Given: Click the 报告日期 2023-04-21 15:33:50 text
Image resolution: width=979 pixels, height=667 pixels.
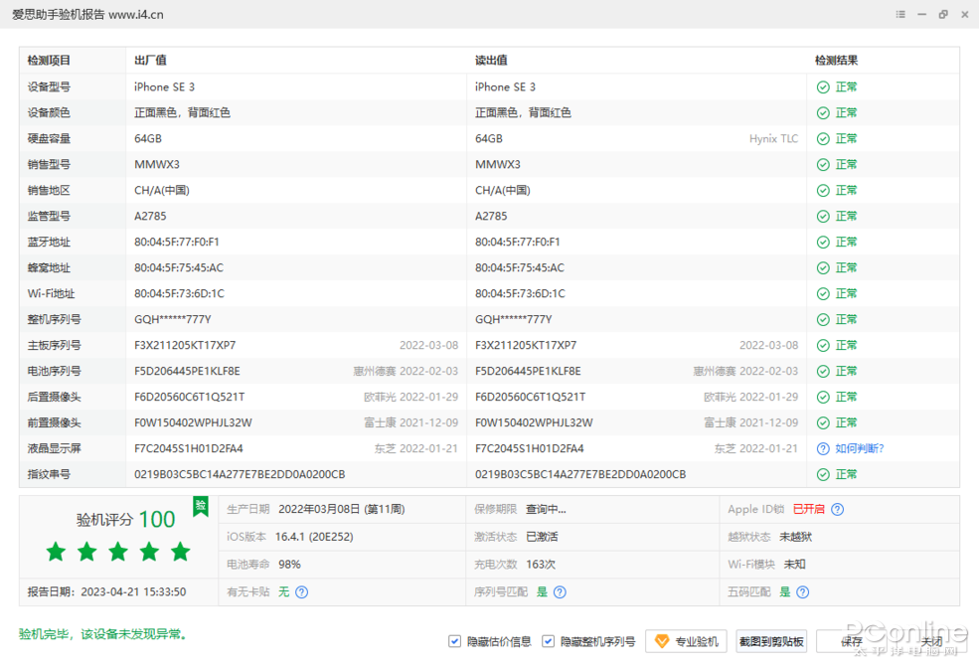Looking at the screenshot, I should click(x=106, y=592).
